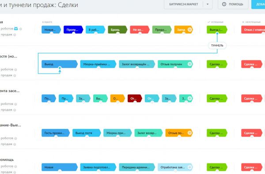Click tunnel start dot under green Выезд (... stage
Screen dimensions: 265x174
coord(217,33)
